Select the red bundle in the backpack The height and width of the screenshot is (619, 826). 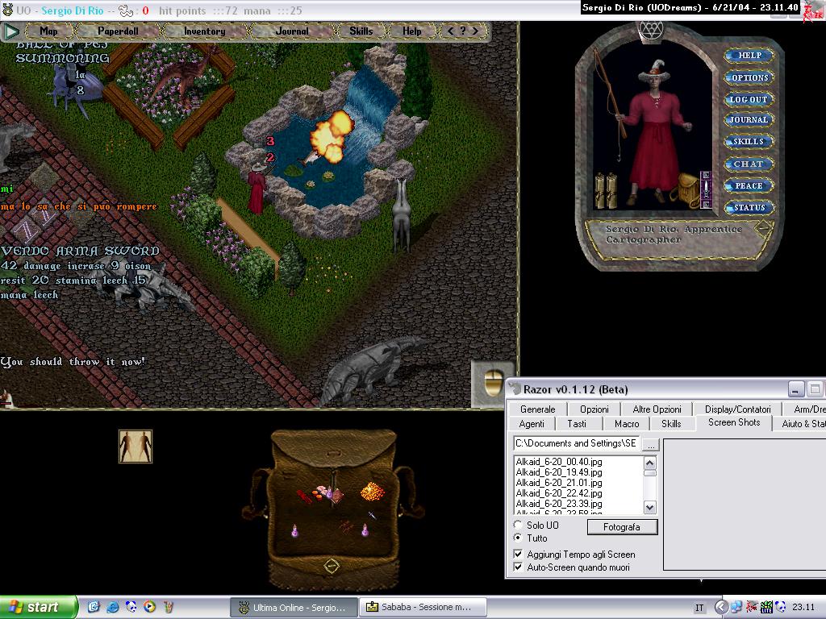[304, 496]
